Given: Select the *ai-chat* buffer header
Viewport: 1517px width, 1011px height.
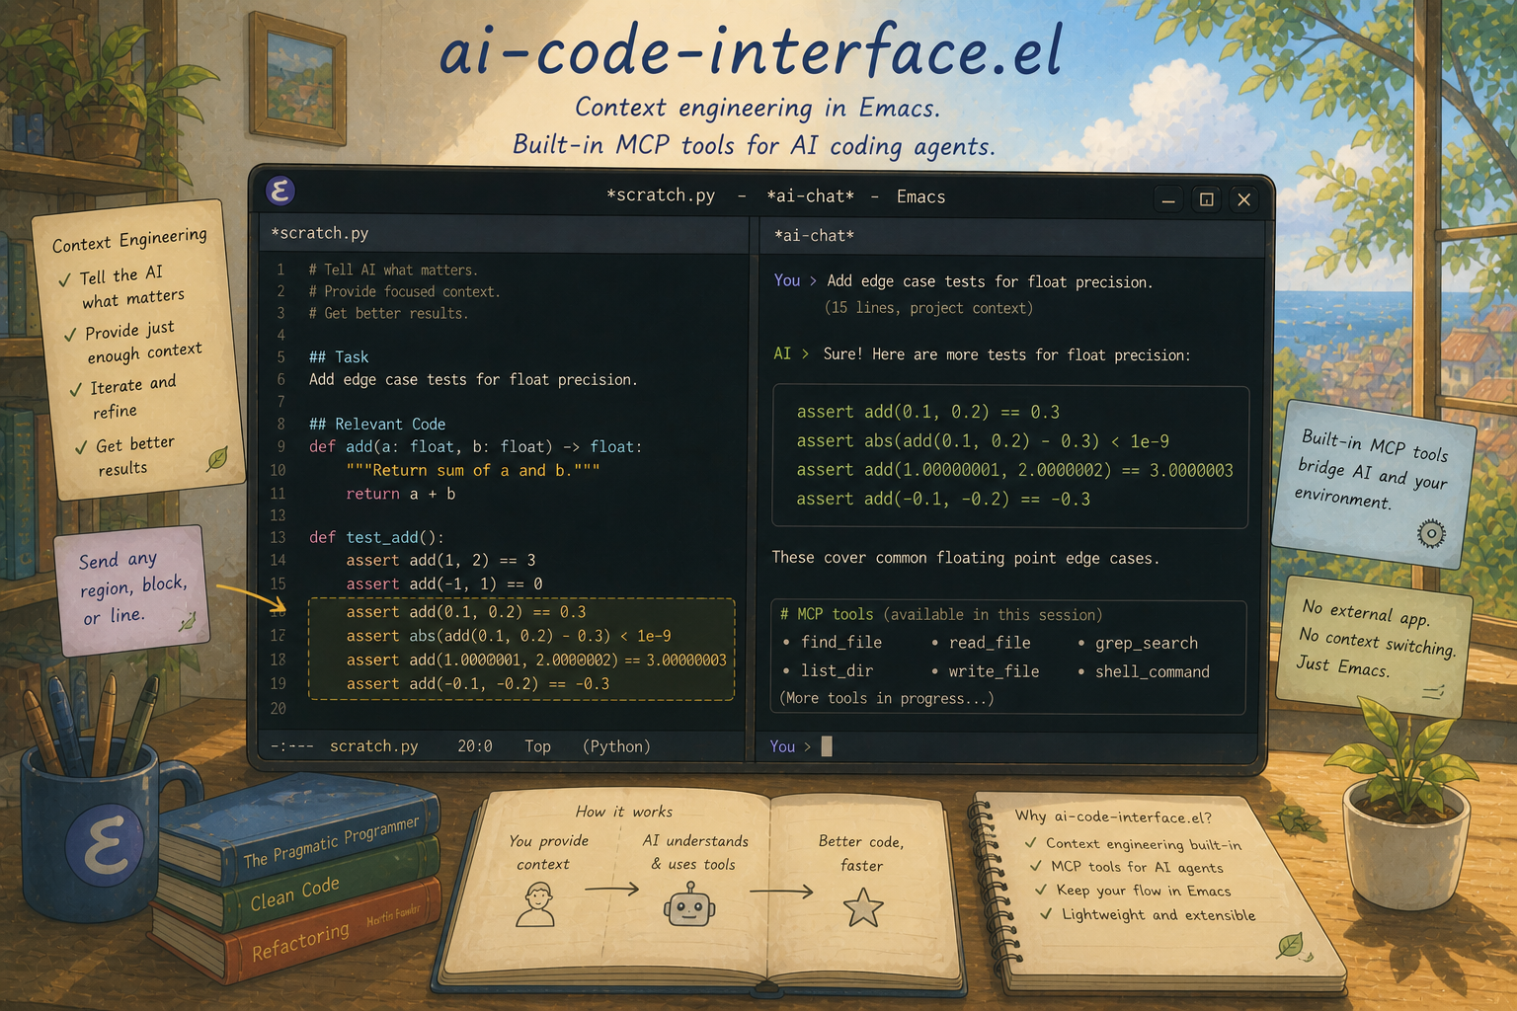Looking at the screenshot, I should coord(814,235).
